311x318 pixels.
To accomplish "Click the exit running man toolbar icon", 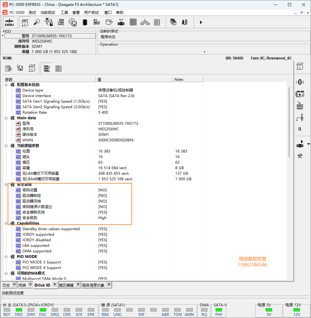I will (185, 22).
